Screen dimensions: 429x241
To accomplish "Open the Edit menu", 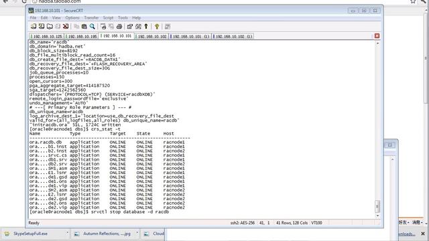I will [x=44, y=17].
